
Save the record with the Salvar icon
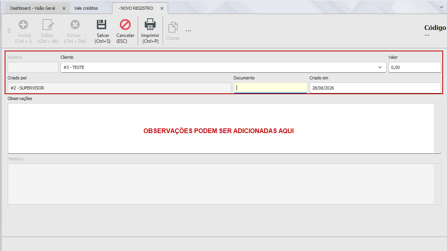[x=102, y=25]
